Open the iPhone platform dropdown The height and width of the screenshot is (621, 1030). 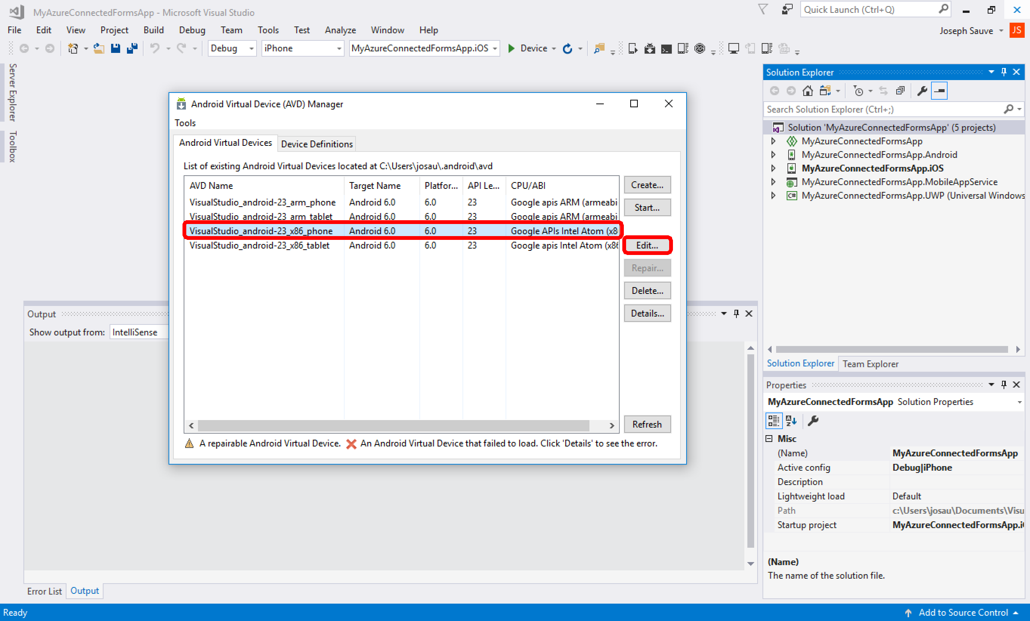tap(303, 48)
